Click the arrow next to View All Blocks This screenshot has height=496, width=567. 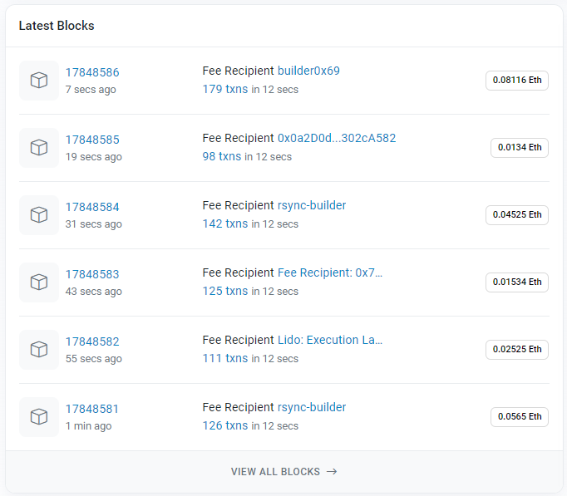pos(332,472)
